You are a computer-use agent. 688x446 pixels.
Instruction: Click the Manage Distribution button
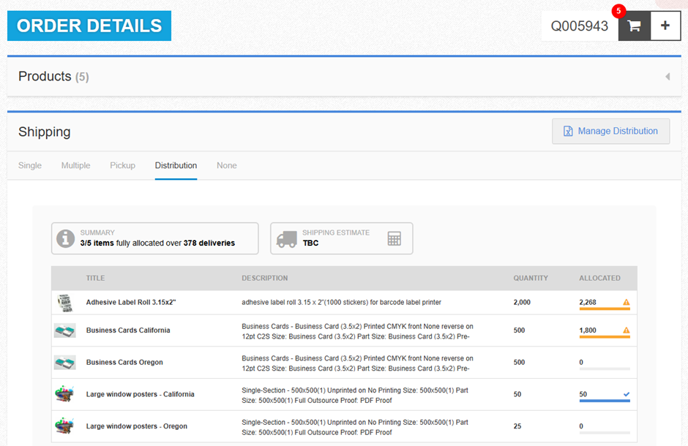[610, 131]
